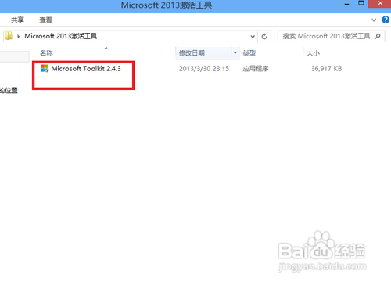391x289 pixels.
Task: Click the folder icon in address bar
Action: [x=9, y=36]
